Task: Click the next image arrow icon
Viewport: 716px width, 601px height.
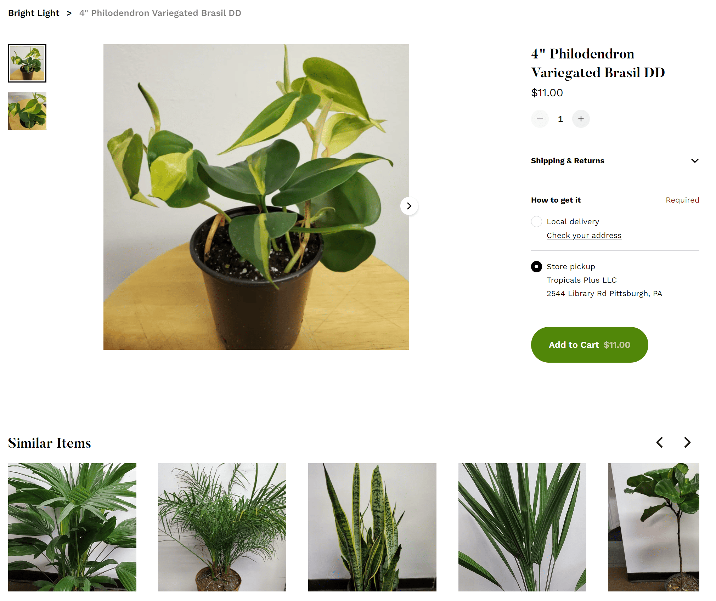Action: (409, 206)
